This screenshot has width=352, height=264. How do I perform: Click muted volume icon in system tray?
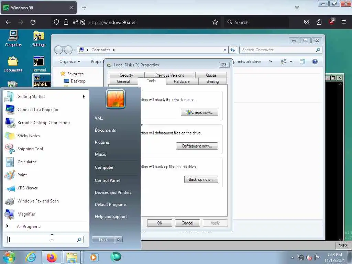[309, 258]
